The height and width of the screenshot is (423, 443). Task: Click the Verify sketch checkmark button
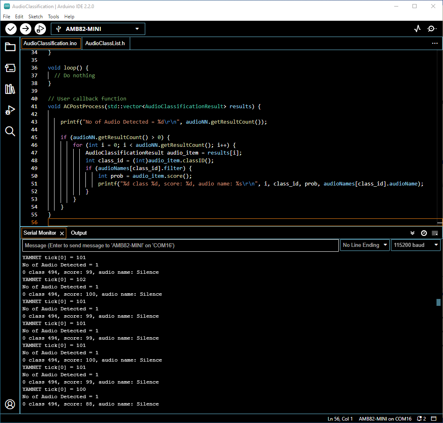pos(11,29)
